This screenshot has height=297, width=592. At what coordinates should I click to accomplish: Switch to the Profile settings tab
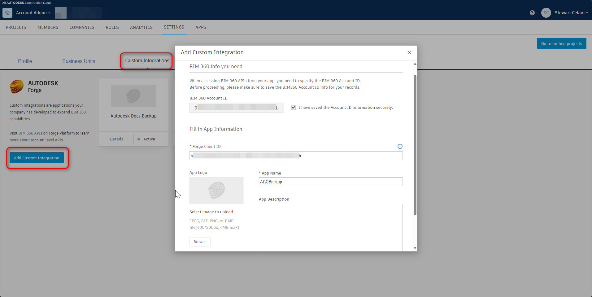25,61
